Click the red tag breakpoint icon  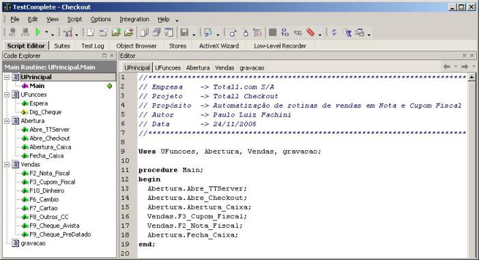pyautogui.click(x=310, y=32)
